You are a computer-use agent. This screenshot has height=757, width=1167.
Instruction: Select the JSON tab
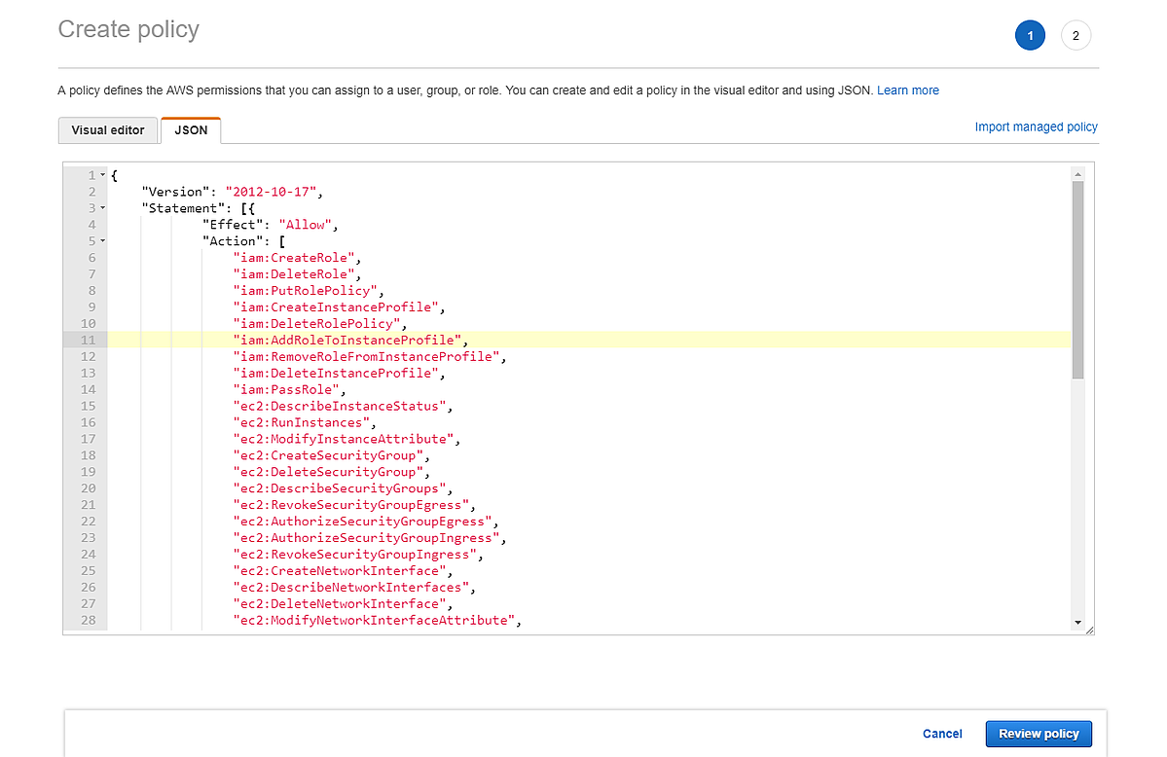tap(191, 130)
